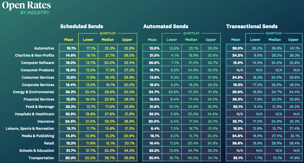Image resolution: width=304 pixels, height=163 pixels.
Task: Select the Leisure, Sports & Recreation row label
Action: coord(30,128)
